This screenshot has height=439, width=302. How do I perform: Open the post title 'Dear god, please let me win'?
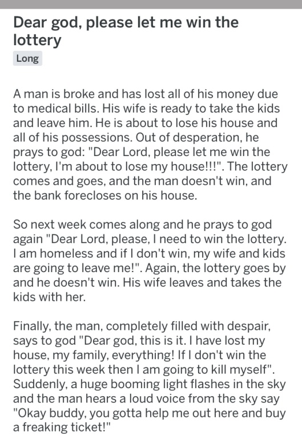click(x=126, y=31)
